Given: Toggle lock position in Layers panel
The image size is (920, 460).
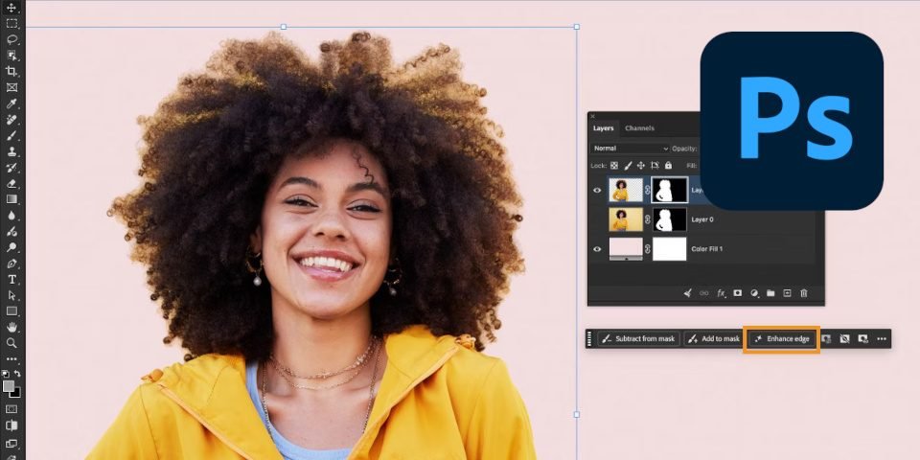Looking at the screenshot, I should click(641, 166).
